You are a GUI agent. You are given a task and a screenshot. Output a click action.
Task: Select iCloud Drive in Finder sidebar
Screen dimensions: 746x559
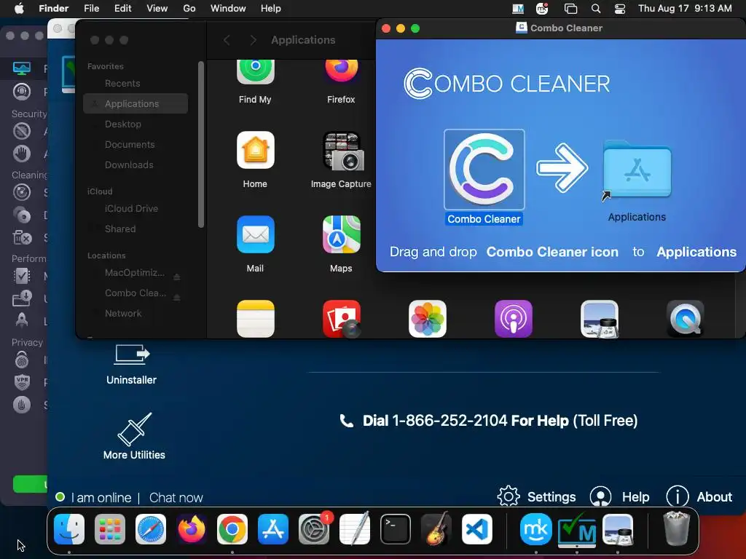tap(136, 209)
